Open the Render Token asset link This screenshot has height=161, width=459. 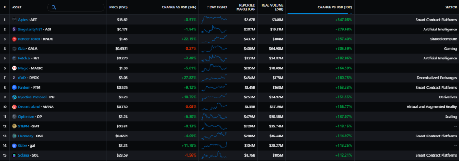(29, 39)
